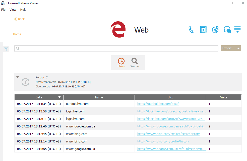Open the Contacts address book icon
Screen dimensions: 247x161
[203, 30]
